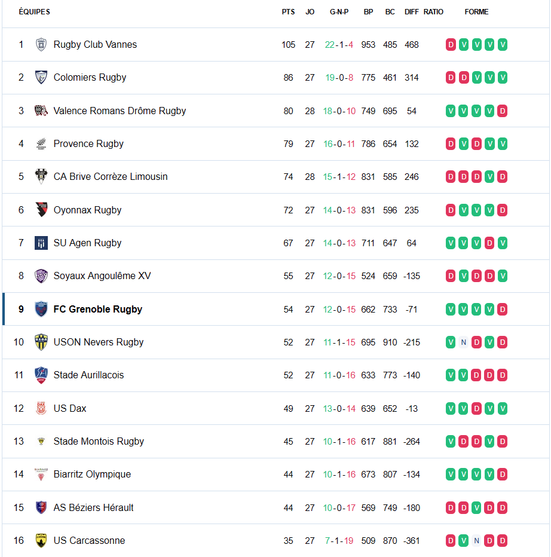Sort the table by DIFF column header
Image resolution: width=551 pixels, height=557 pixels.
point(411,12)
